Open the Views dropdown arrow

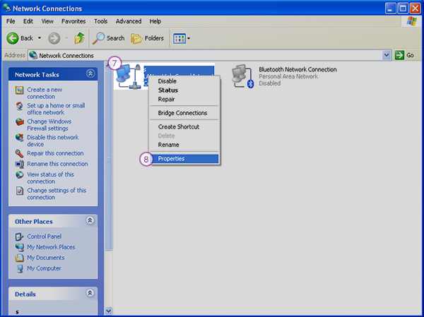click(189, 38)
